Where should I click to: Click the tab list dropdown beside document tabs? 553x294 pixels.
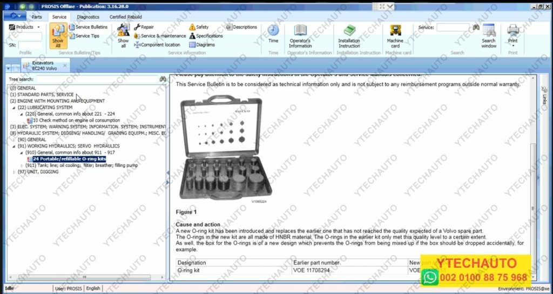[x=9, y=68]
